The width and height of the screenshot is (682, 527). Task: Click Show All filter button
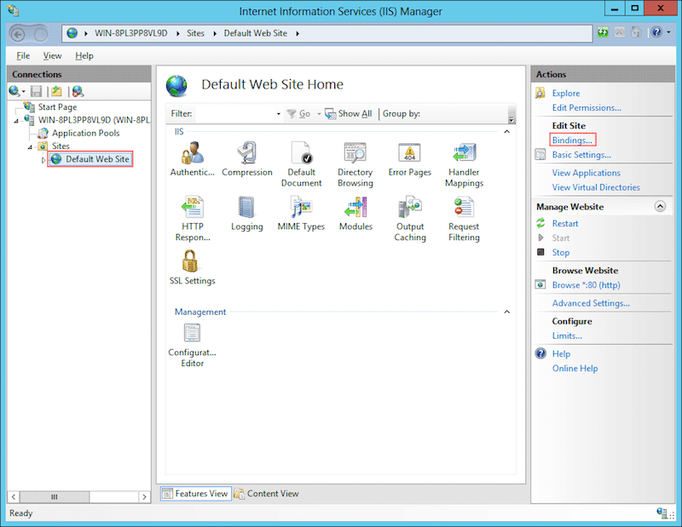coord(349,114)
